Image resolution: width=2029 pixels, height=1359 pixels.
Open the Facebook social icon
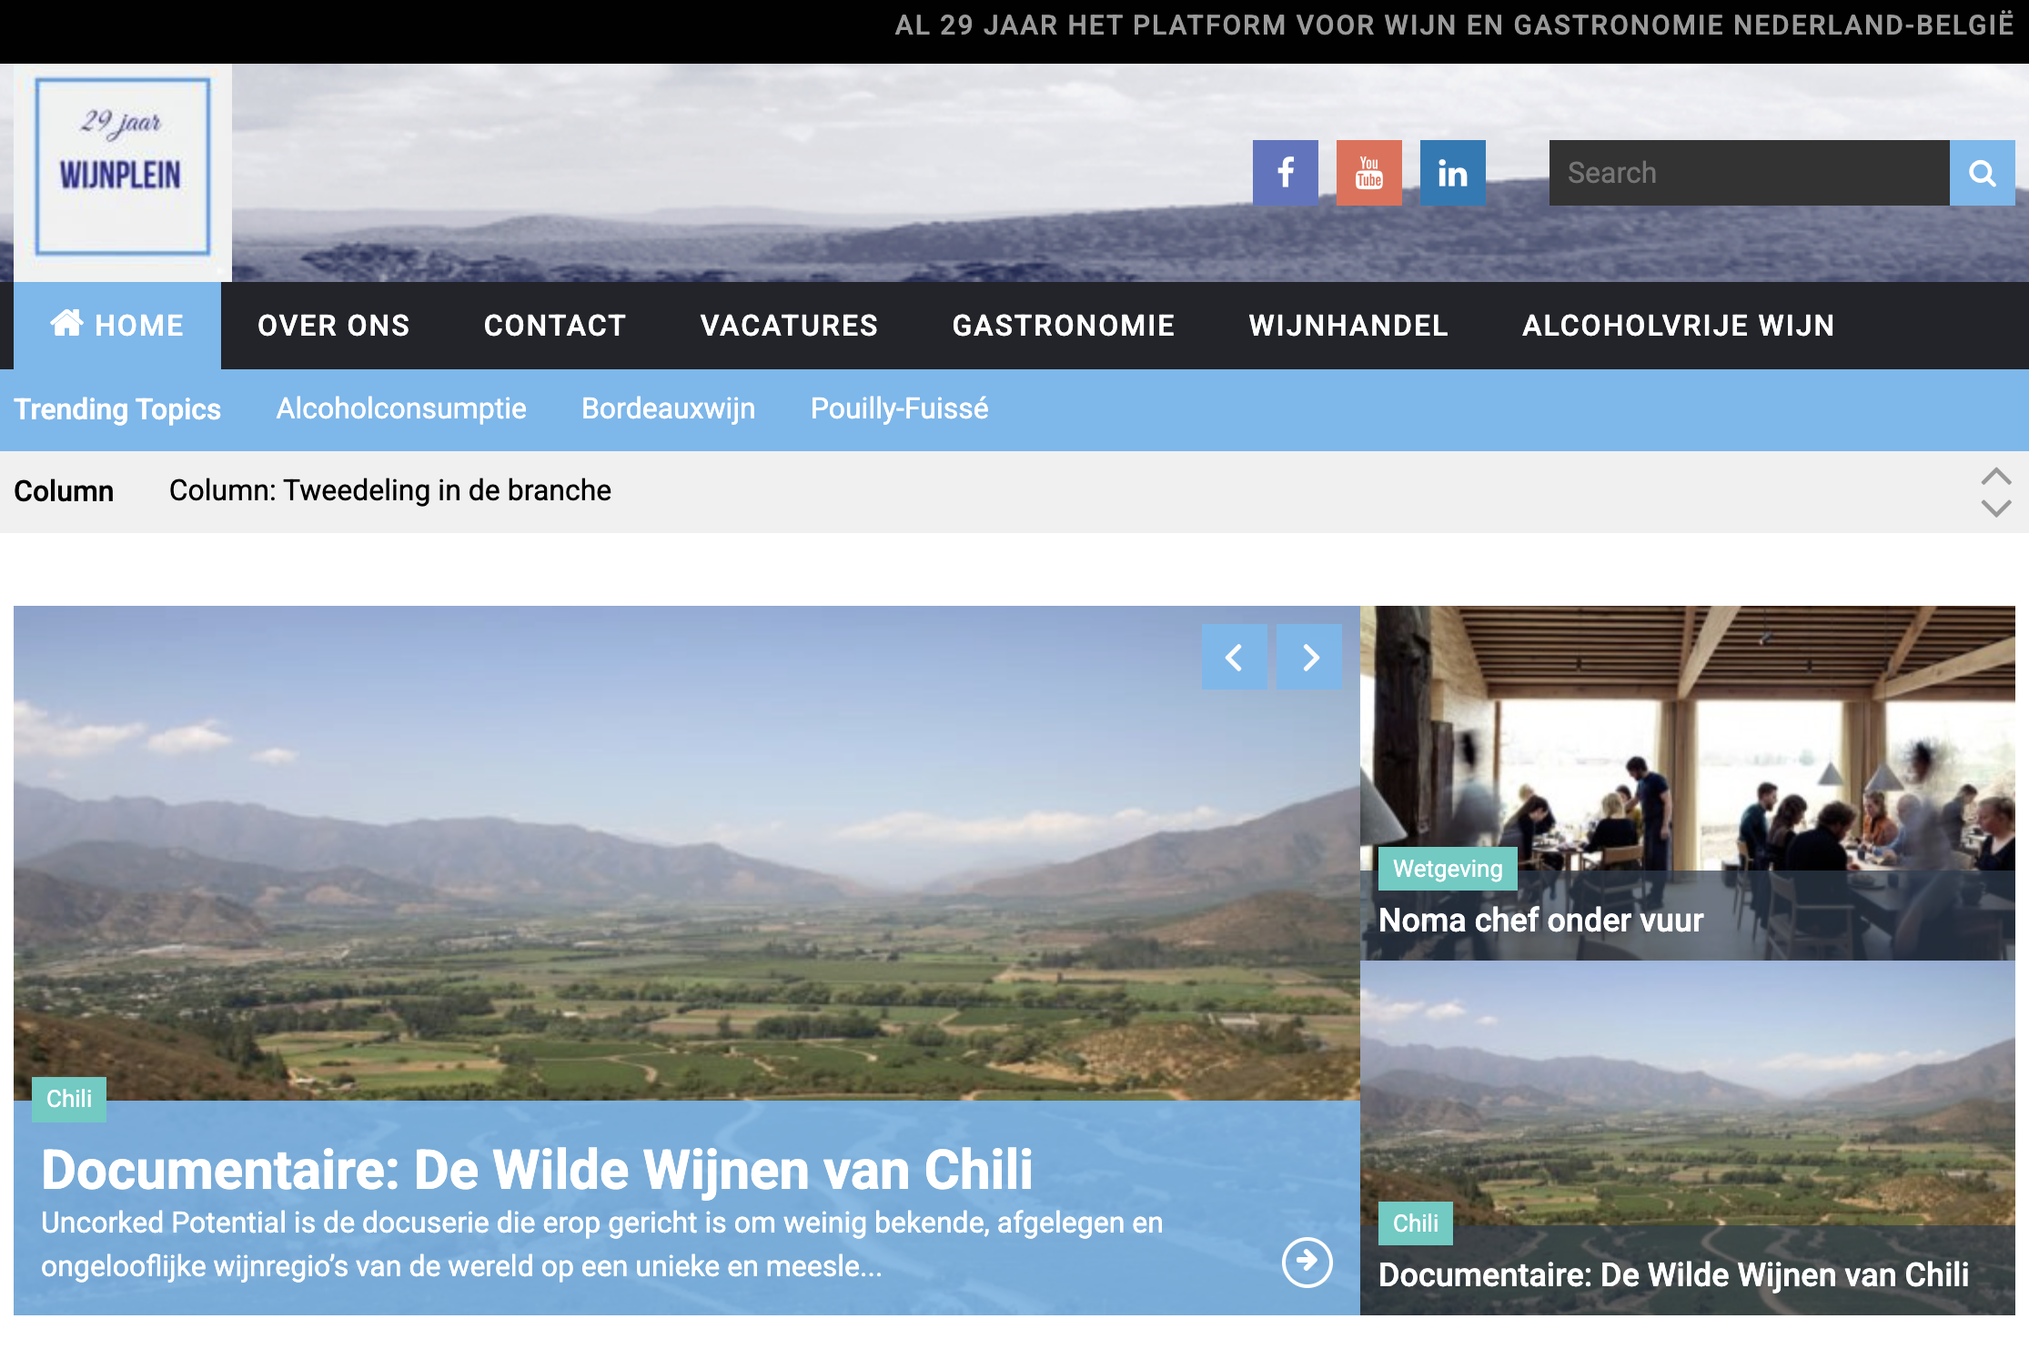click(1285, 173)
